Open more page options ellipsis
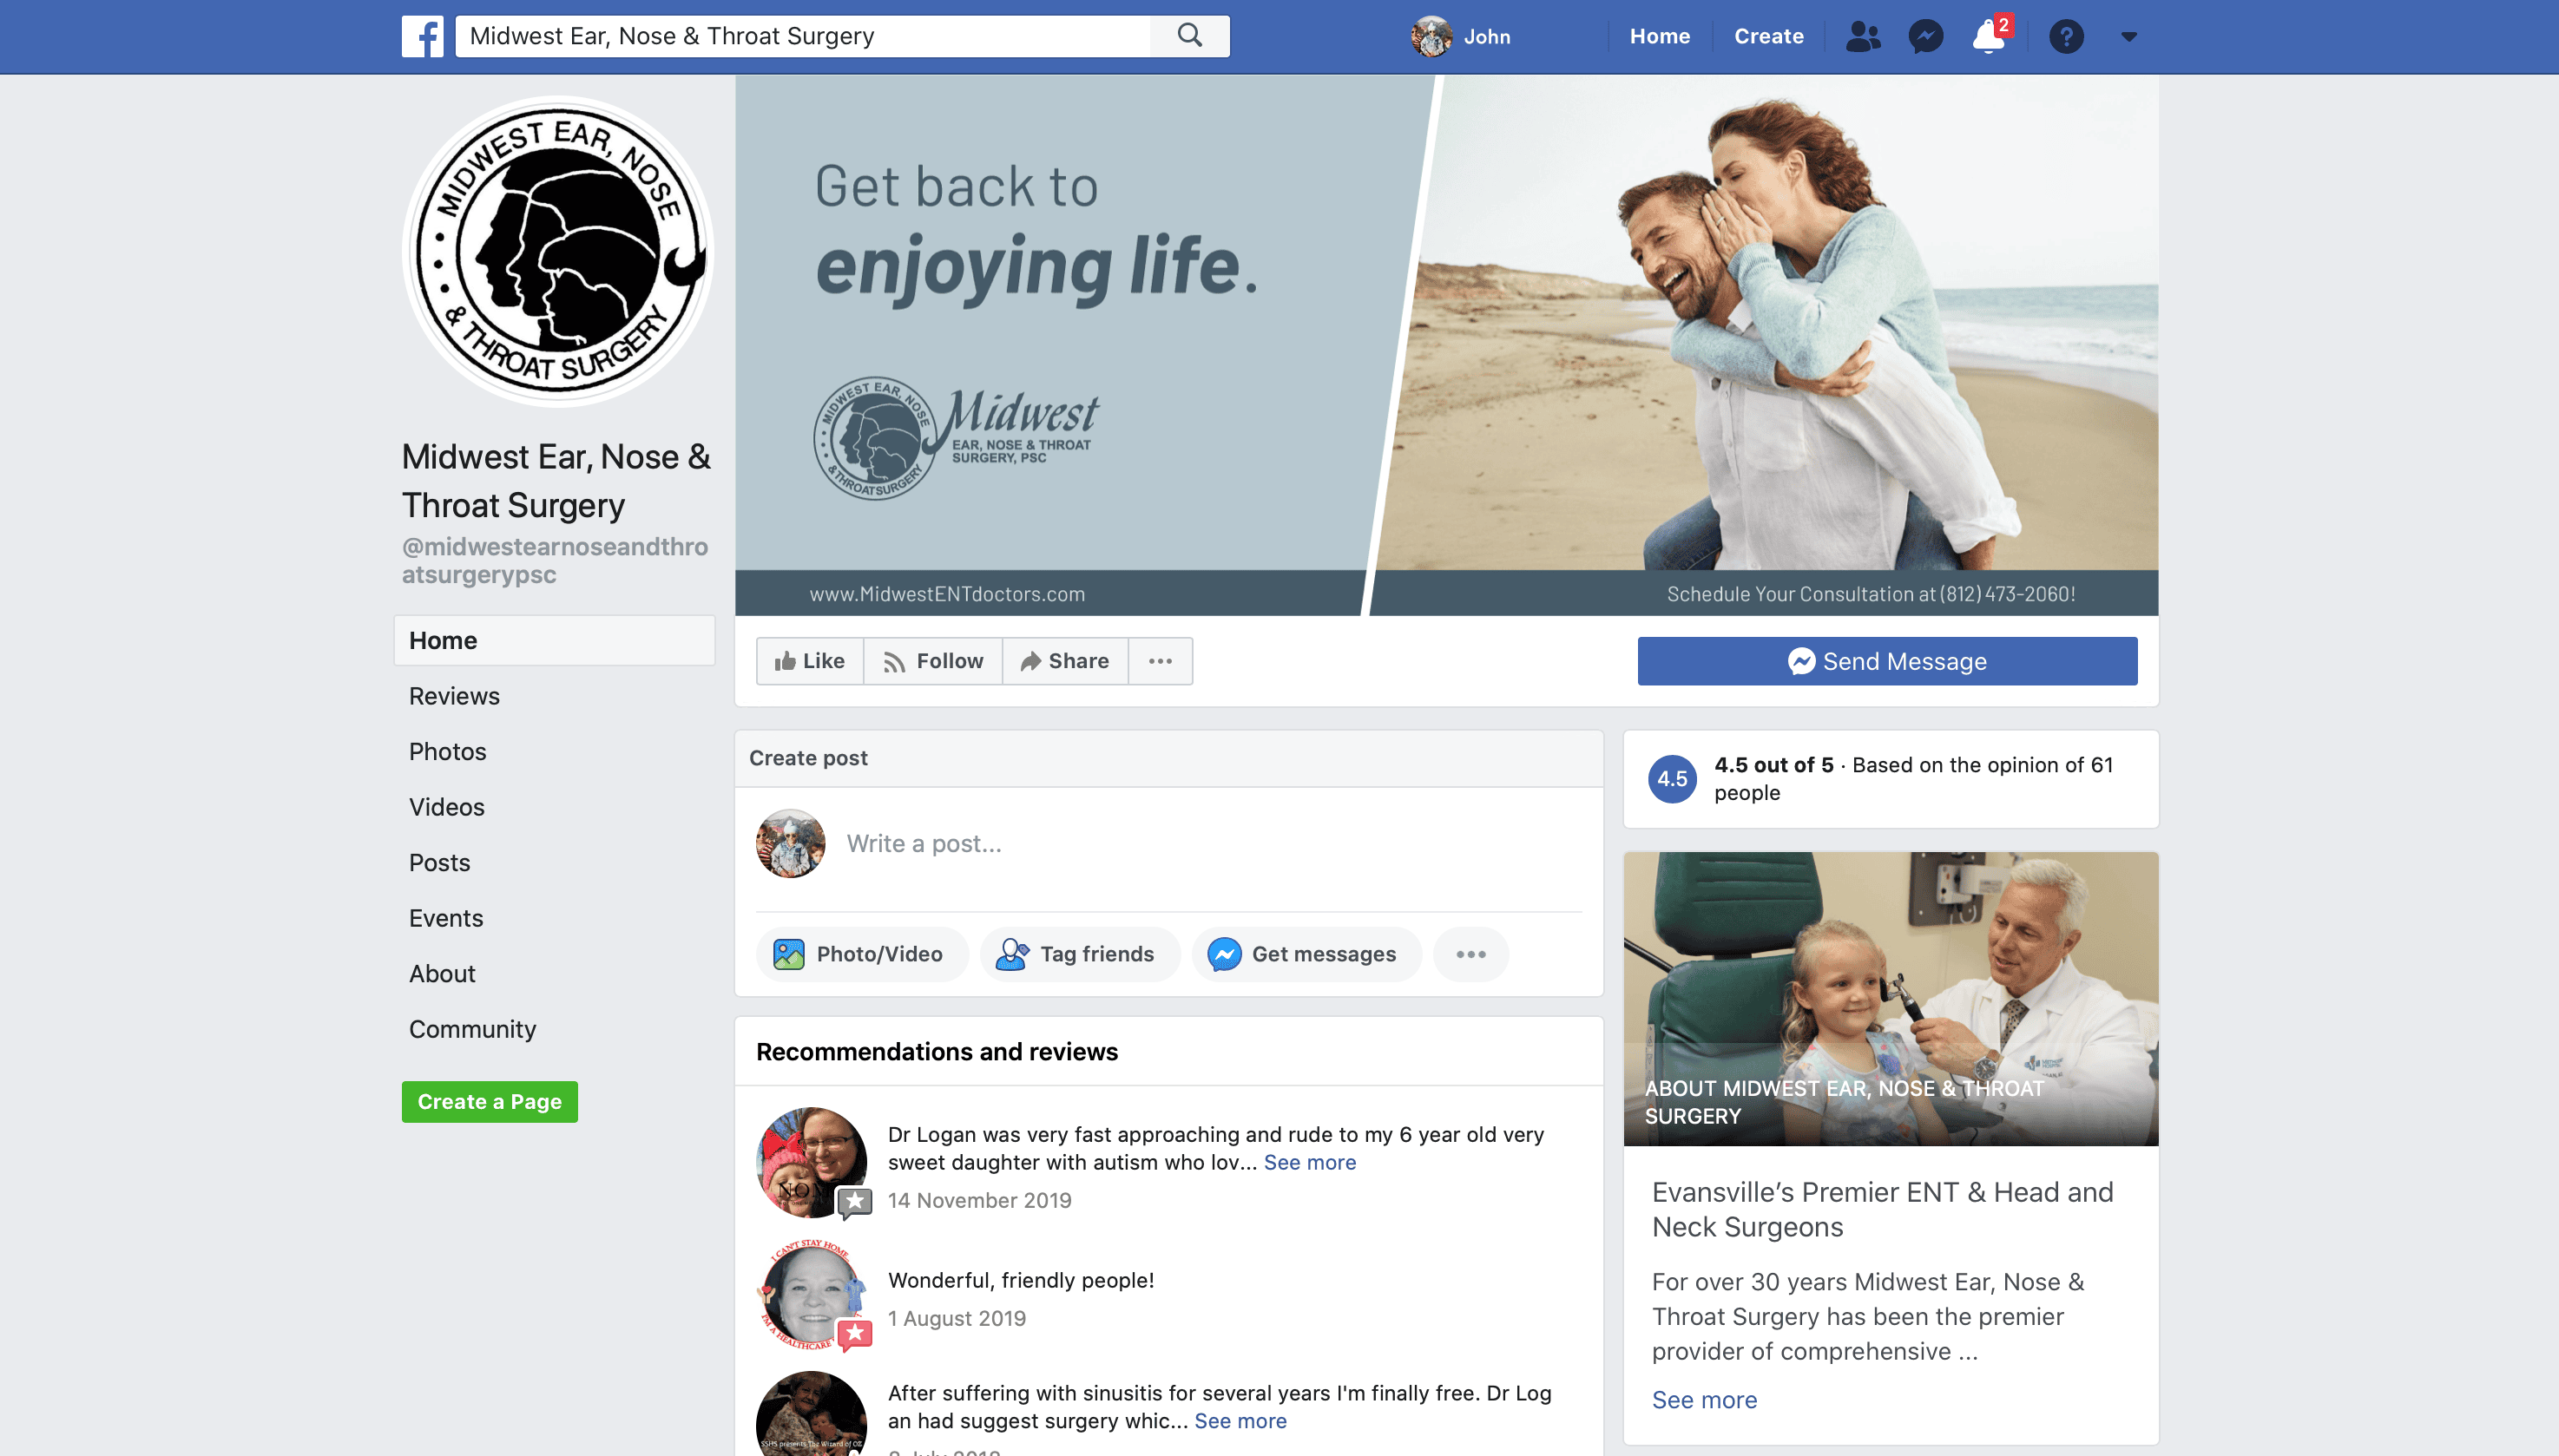The image size is (2559, 1456). coord(1161,661)
